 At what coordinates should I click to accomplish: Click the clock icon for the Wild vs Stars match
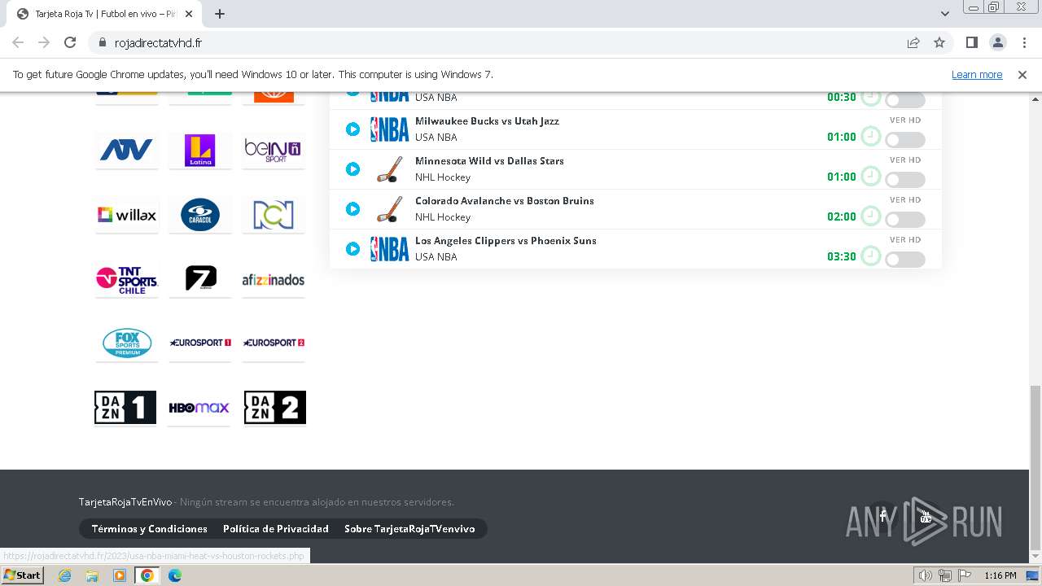[x=871, y=176]
